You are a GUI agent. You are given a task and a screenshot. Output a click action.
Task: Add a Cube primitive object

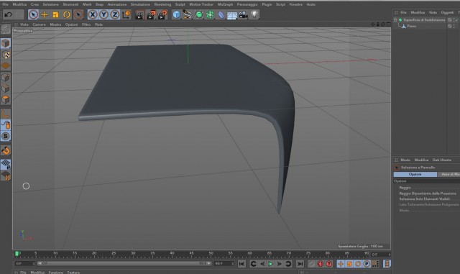tap(176, 14)
